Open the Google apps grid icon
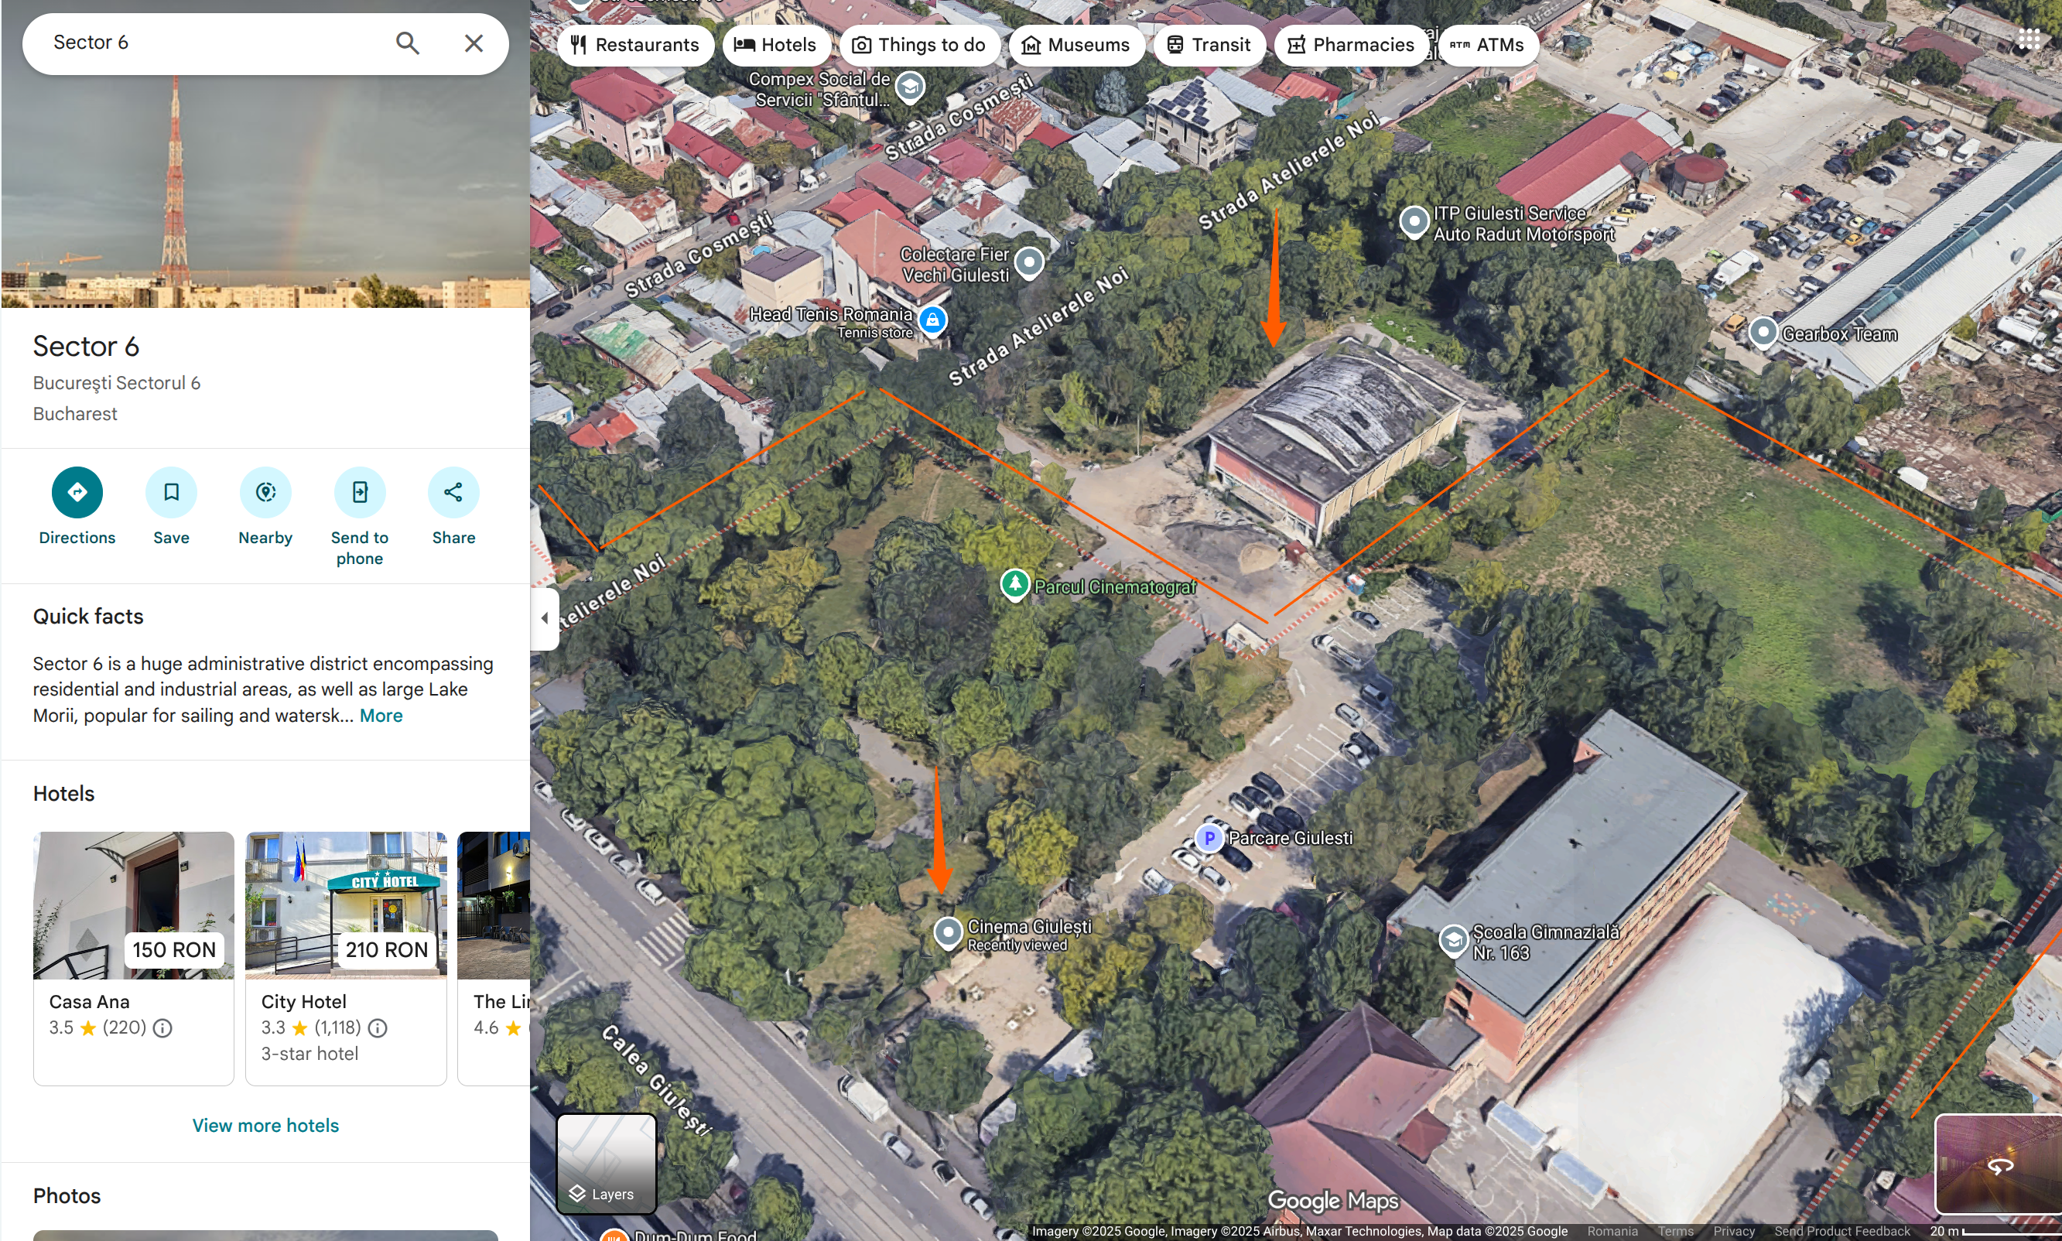2062x1241 pixels. pyautogui.click(x=2029, y=39)
